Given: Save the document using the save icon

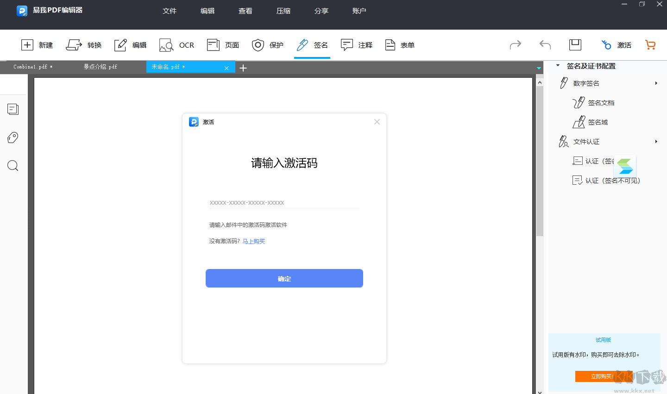Looking at the screenshot, I should (x=575, y=44).
